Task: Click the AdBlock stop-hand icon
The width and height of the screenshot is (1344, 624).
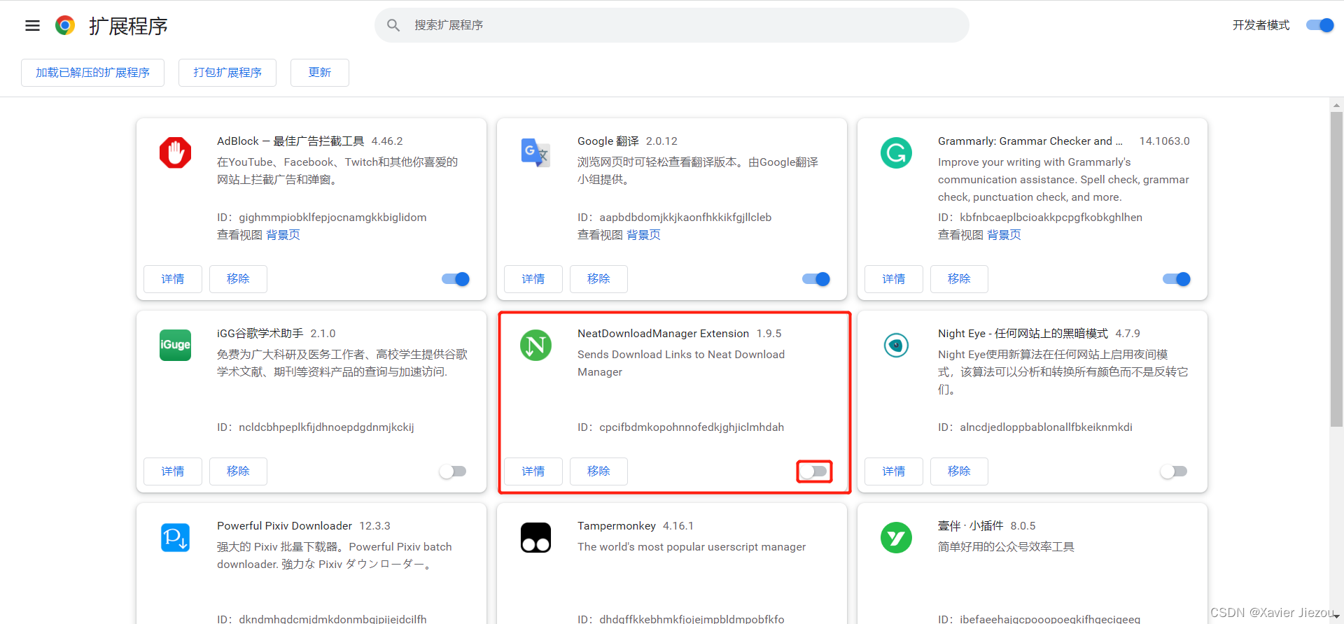Action: (x=175, y=153)
